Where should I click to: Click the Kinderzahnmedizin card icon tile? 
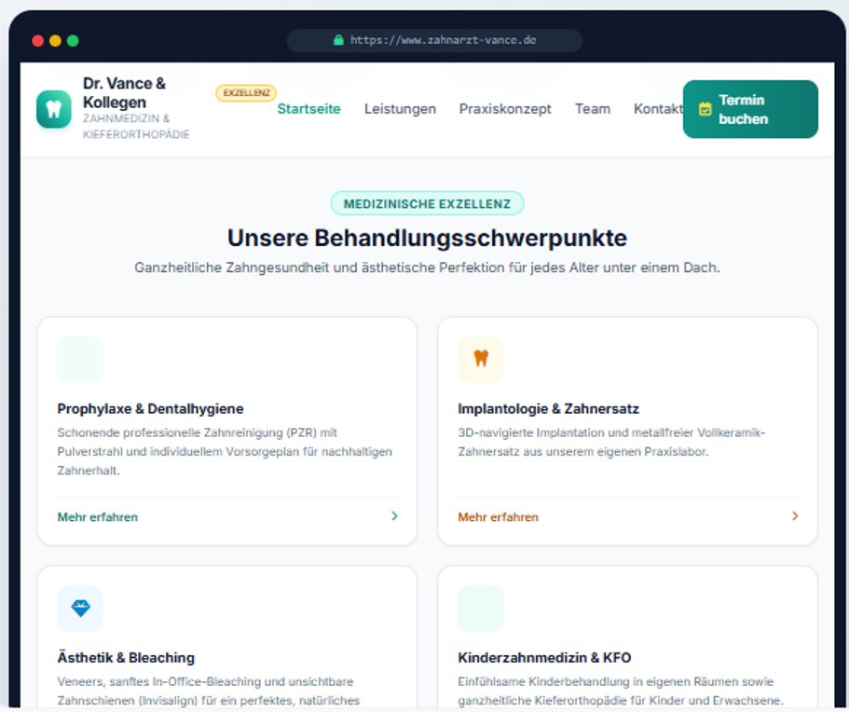click(481, 608)
